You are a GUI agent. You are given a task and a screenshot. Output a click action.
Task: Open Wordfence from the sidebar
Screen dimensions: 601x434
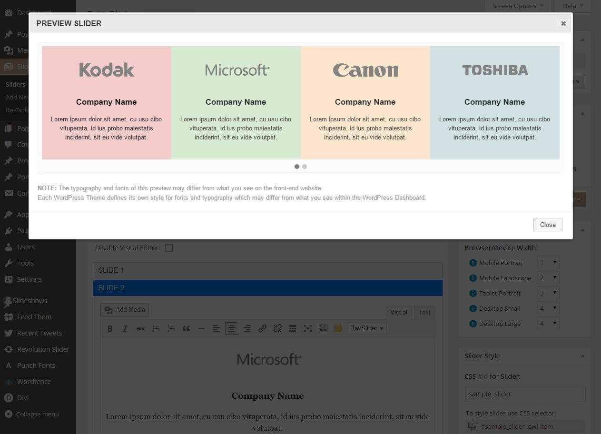(x=34, y=381)
